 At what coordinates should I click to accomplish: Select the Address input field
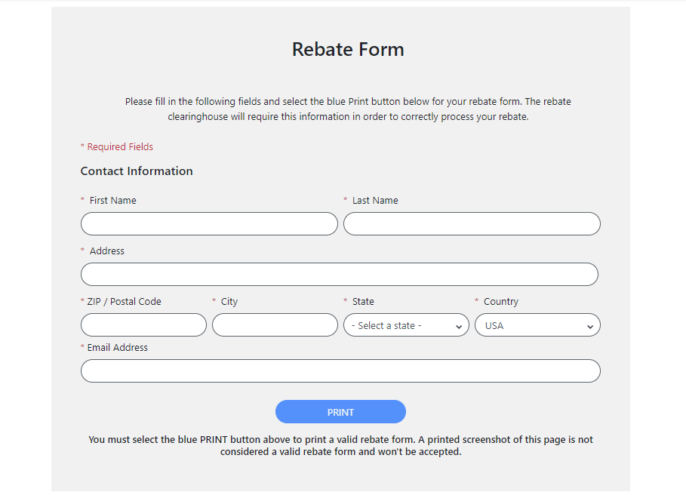(x=339, y=274)
